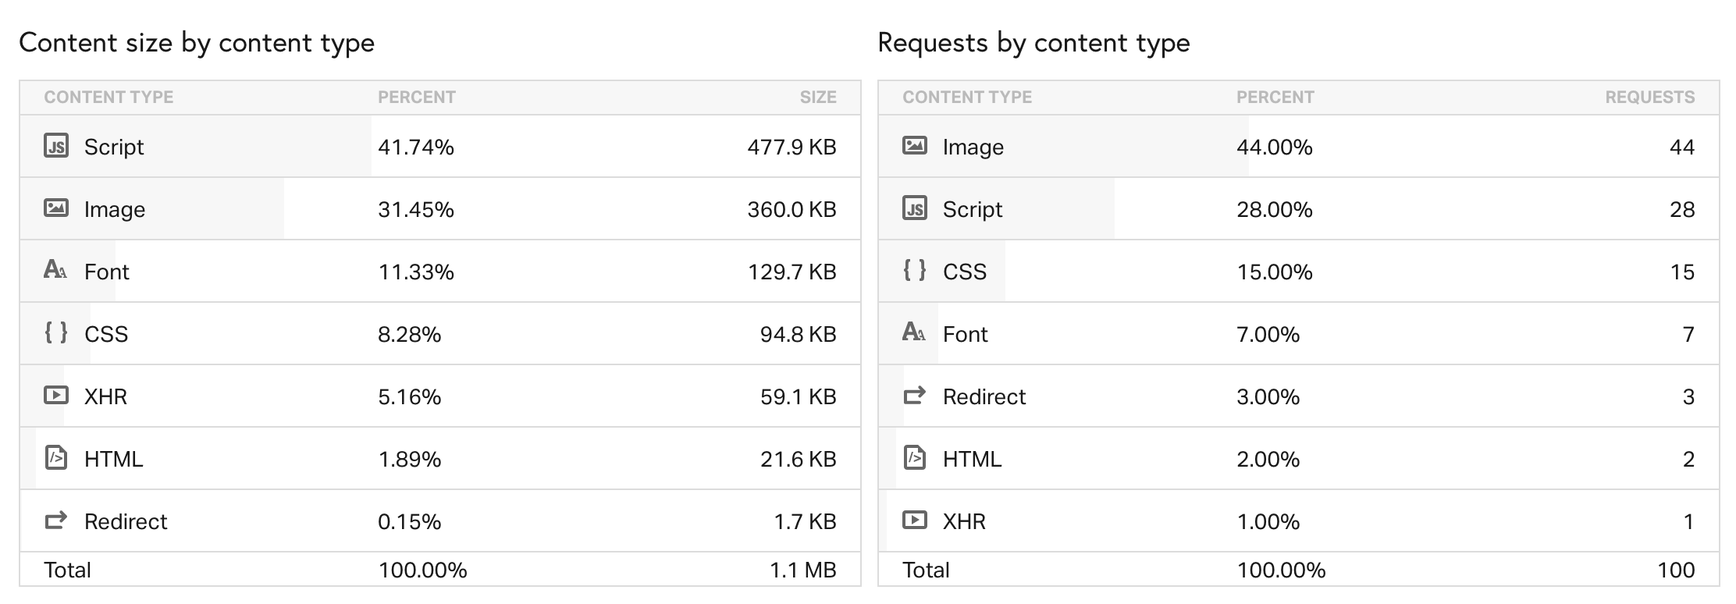Click PERCENT header in content size table
This screenshot has width=1736, height=604.
417,98
